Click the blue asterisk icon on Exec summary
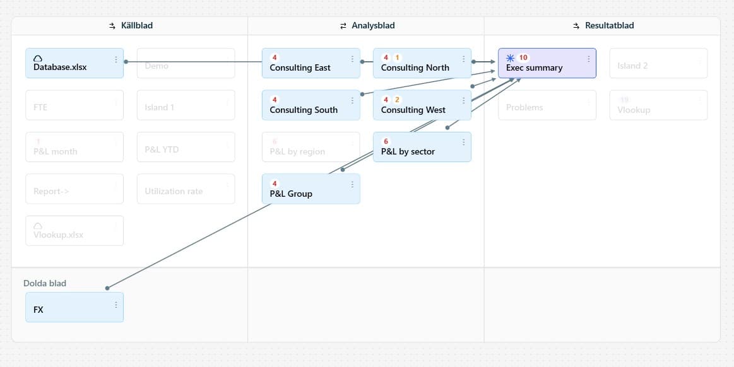Image resolution: width=734 pixels, height=367 pixels. tap(511, 57)
